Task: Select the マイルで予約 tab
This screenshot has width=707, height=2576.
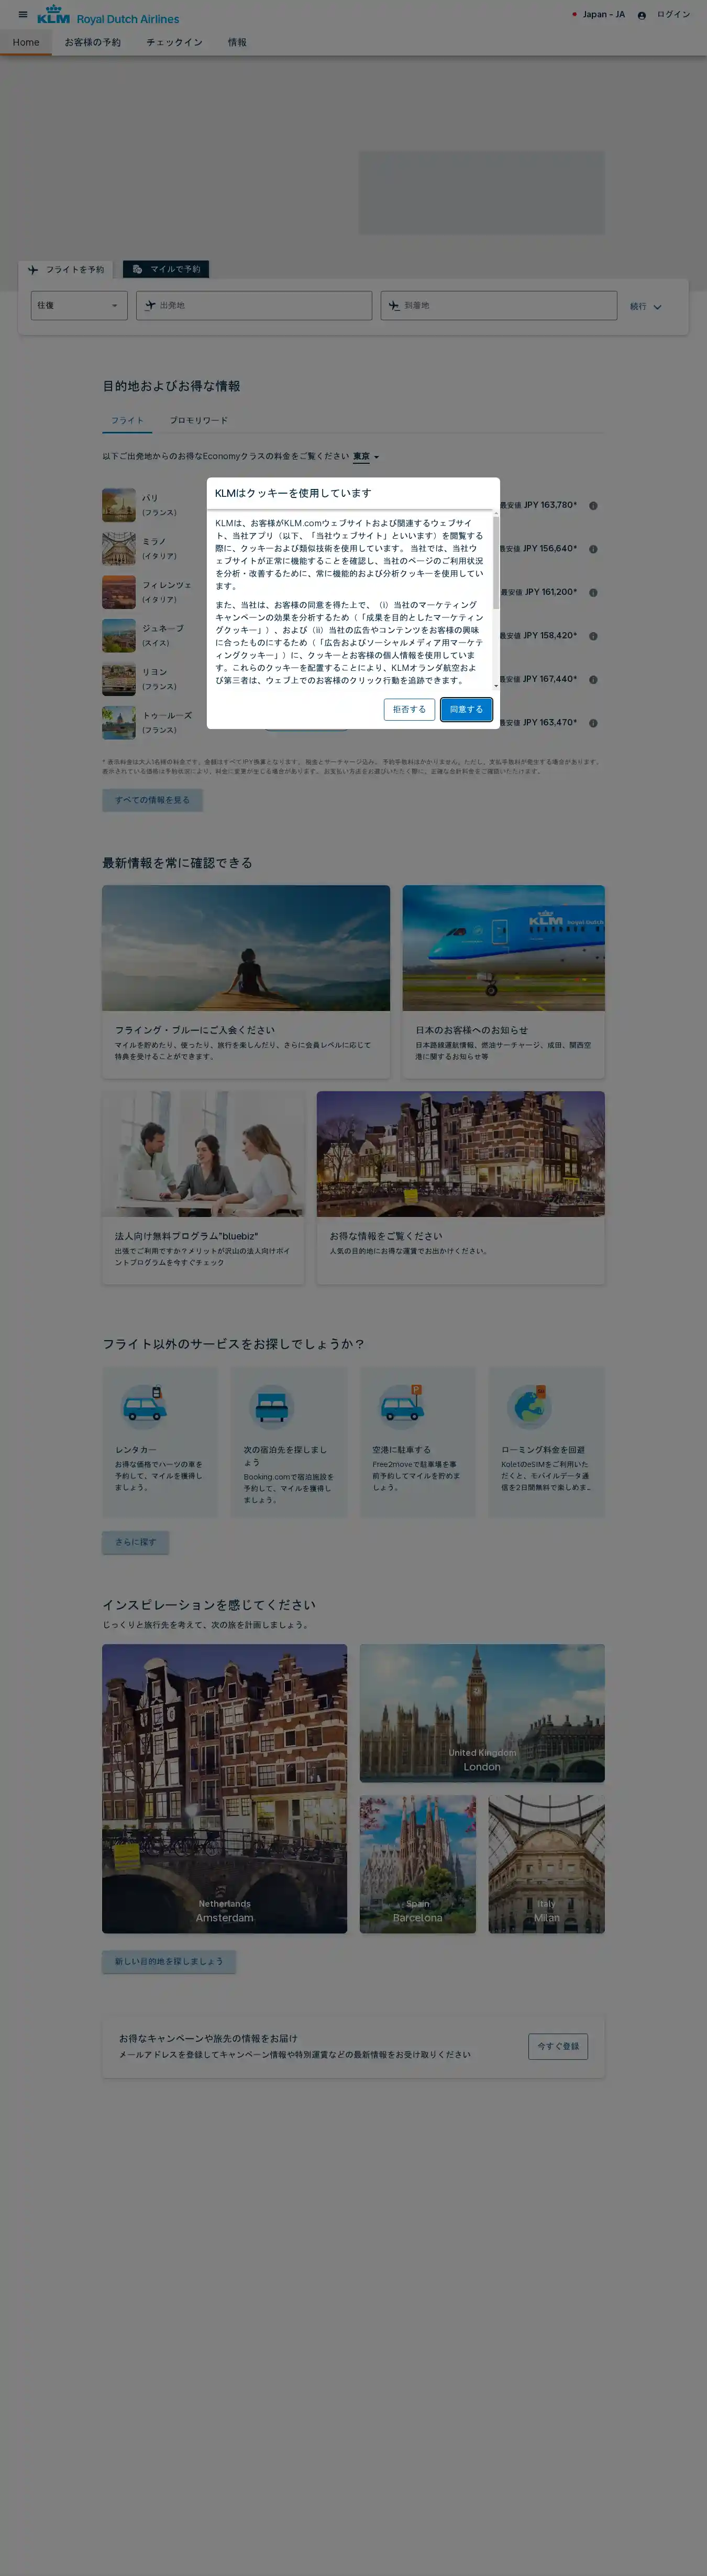Action: point(166,270)
